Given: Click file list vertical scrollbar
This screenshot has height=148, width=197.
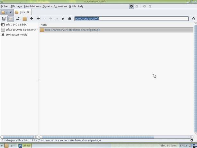Looking at the screenshot, I should click(195, 79).
